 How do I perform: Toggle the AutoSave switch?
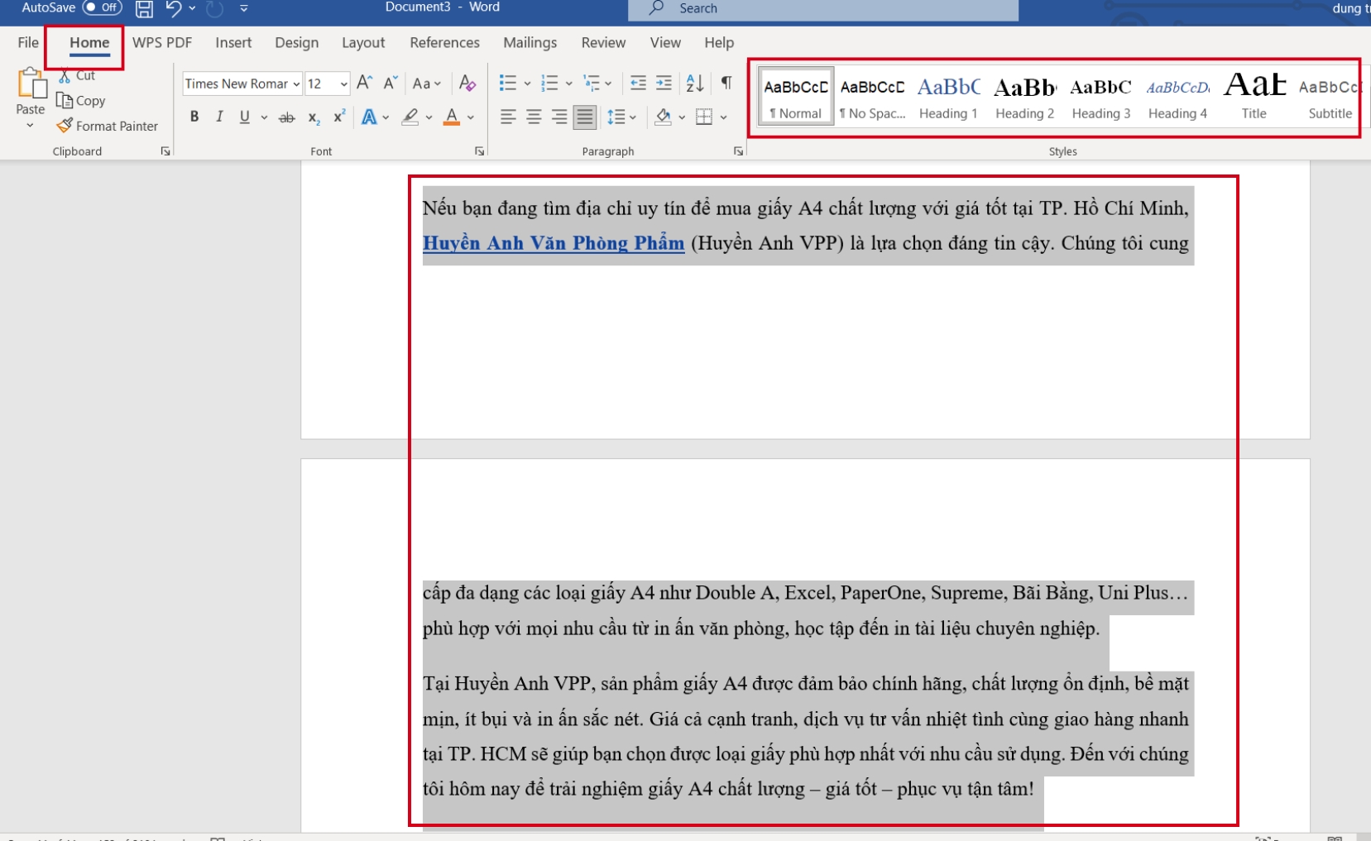point(103,7)
